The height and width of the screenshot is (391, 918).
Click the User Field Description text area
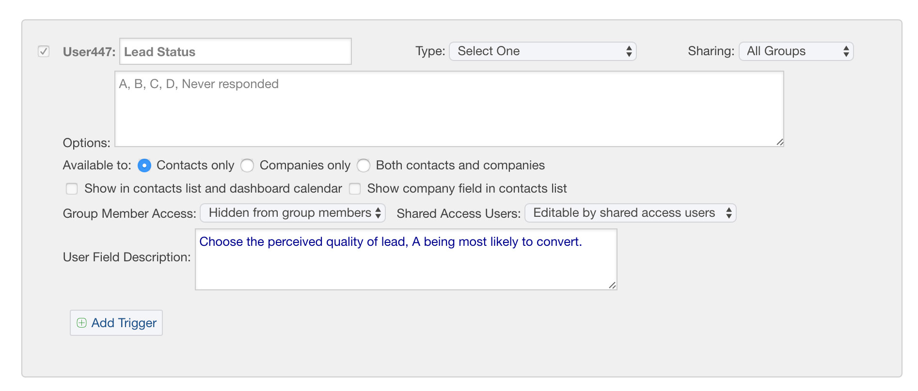click(x=406, y=259)
